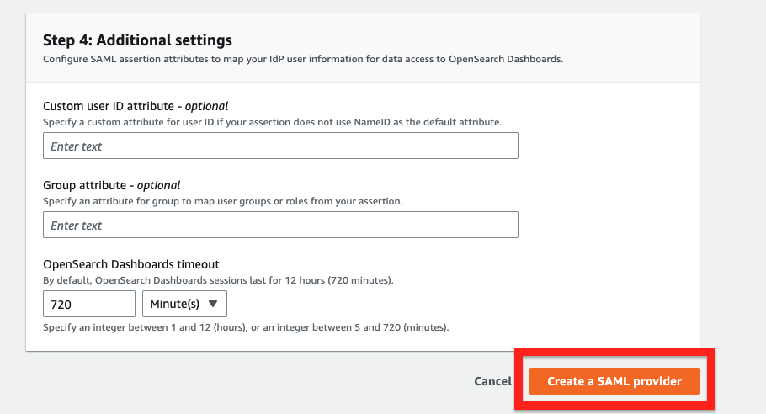Click the optional text after Group attribute
Screen dimensions: 766x414
tap(159, 185)
